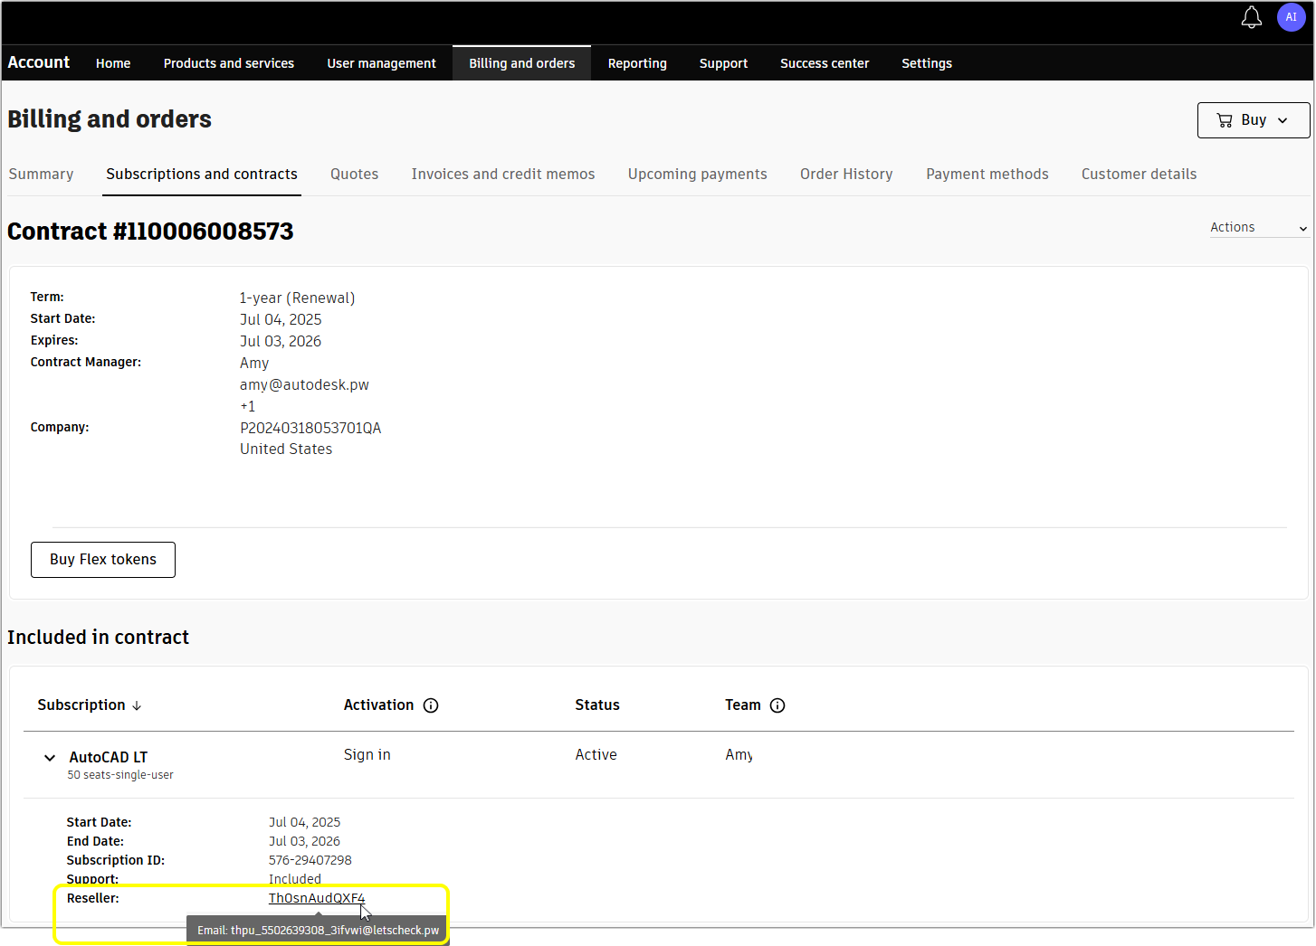
Task: Open the Actions dropdown
Action: (x=1255, y=227)
